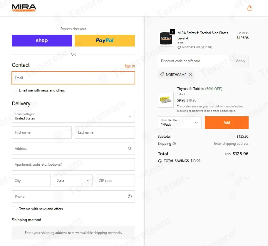This screenshot has width=268, height=246.
Task: Click the MIRA Safety logo
Action: point(24,8)
